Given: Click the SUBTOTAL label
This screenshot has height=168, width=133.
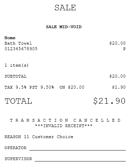Looking at the screenshot, I should [x=16, y=76].
